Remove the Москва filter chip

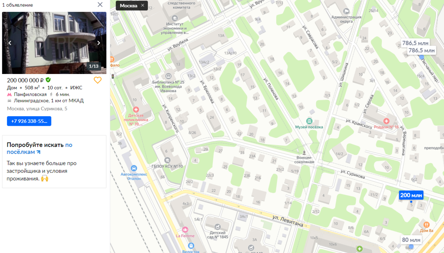142,6
